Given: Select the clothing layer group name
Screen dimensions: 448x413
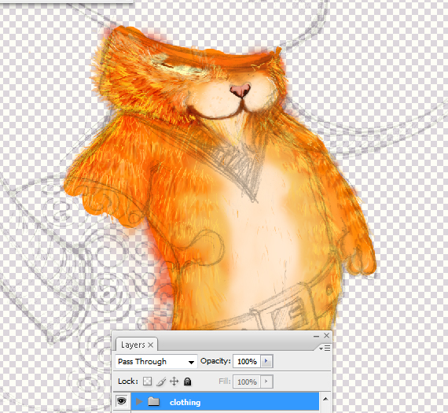Looking at the screenshot, I should [x=185, y=403].
